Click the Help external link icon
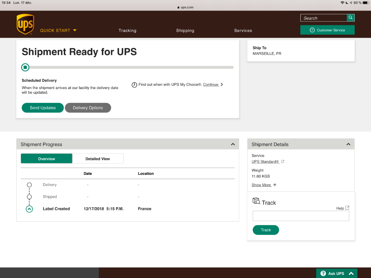 (347, 208)
